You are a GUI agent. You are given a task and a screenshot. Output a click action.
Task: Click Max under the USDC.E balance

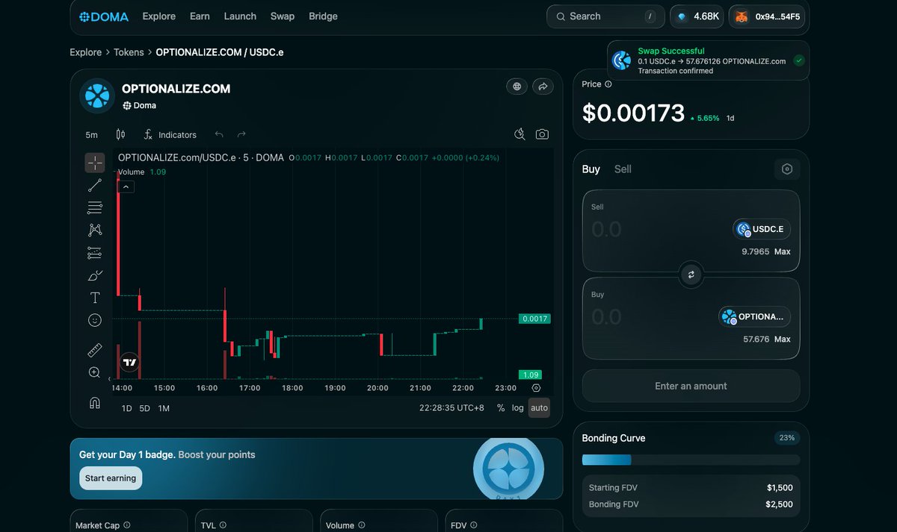782,252
